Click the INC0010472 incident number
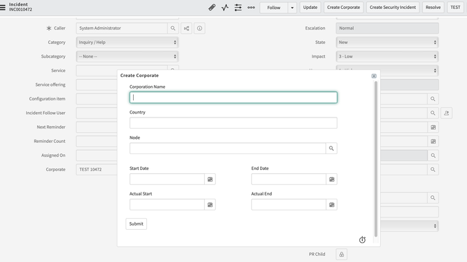Viewport: 467px width, 262px height. (x=21, y=10)
